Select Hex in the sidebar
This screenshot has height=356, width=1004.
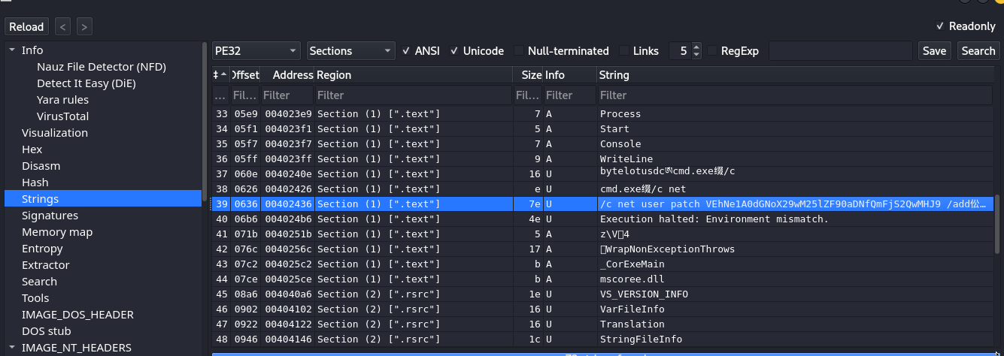pos(32,149)
